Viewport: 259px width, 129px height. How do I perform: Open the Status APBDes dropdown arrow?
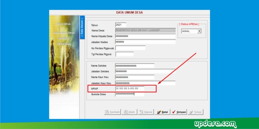pos(199,31)
